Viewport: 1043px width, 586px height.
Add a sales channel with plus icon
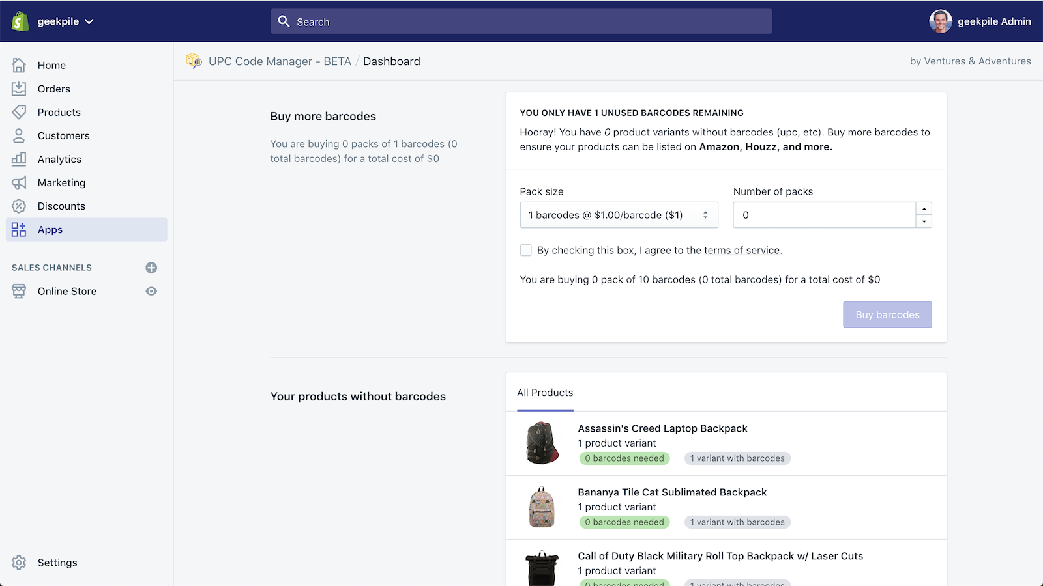151,268
